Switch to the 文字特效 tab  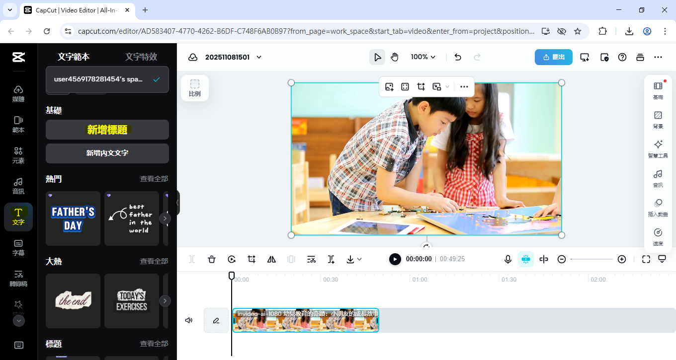141,57
